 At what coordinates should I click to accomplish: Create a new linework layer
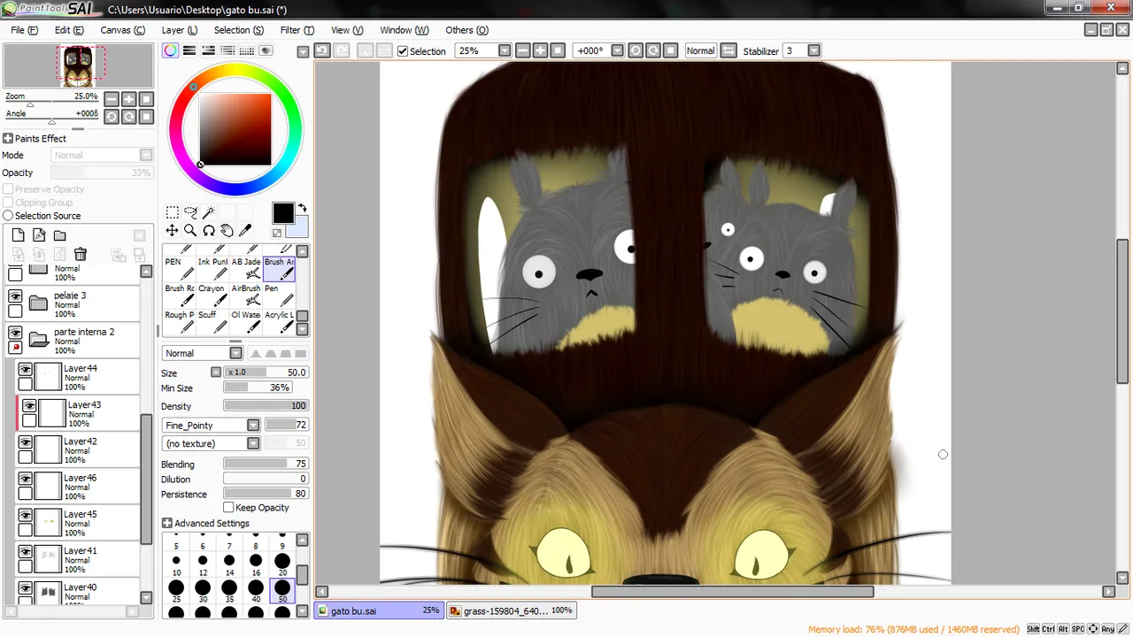39,235
